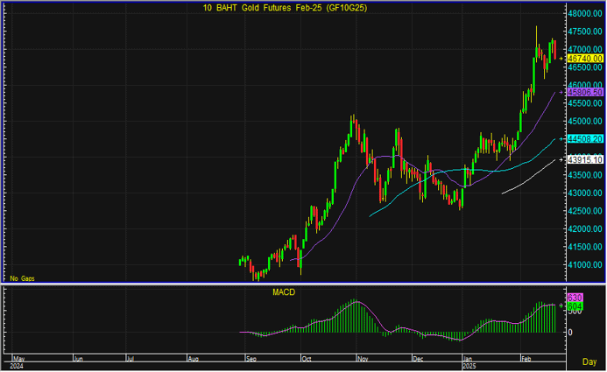The height and width of the screenshot is (372, 607).
Task: Click the magenta MACD signal value tag
Action: (575, 298)
